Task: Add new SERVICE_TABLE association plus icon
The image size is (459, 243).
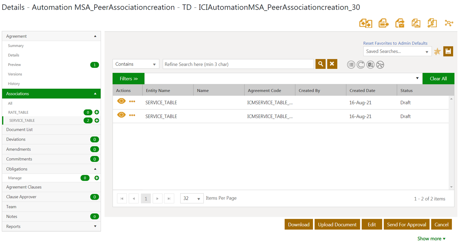Action: (97, 121)
